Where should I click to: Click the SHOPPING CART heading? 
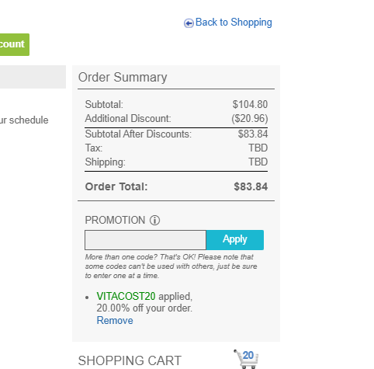pyautogui.click(x=130, y=360)
